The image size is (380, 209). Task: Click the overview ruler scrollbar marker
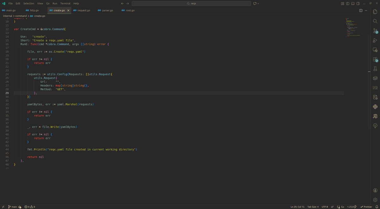[x=370, y=72]
